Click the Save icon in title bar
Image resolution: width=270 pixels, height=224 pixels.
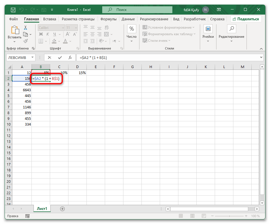click(x=13, y=10)
